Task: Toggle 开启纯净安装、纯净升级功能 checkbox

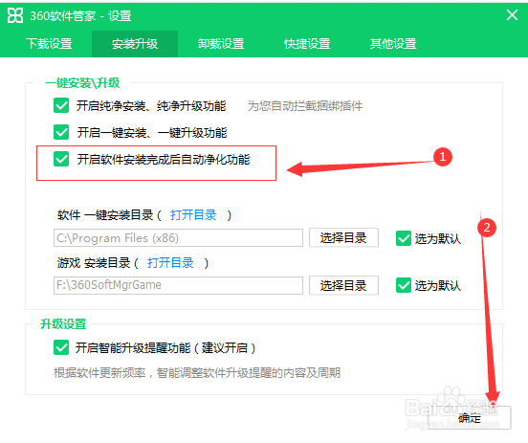Action: tap(61, 105)
